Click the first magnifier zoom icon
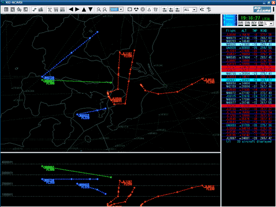The height and width of the screenshot is (207, 276). pyautogui.click(x=98, y=9)
